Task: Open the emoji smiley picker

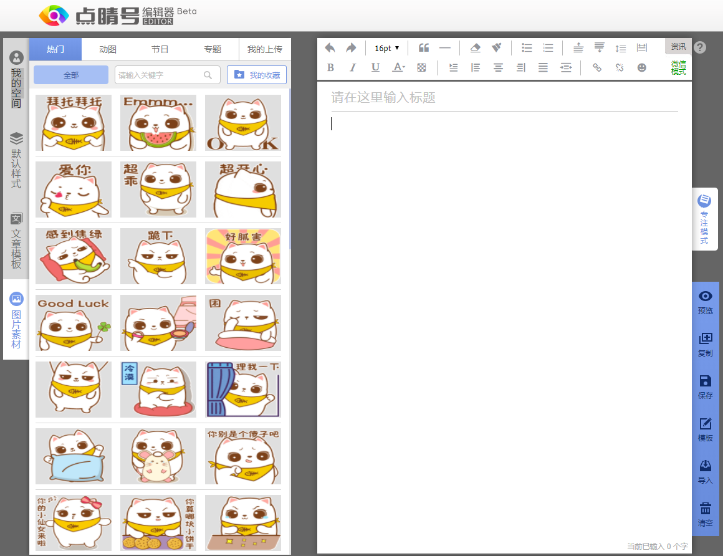Action: point(641,67)
